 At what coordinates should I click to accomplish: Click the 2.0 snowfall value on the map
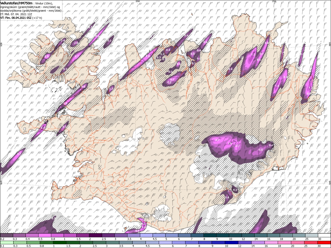43,128
